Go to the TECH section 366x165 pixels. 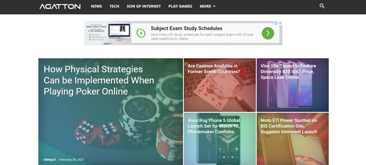(x=114, y=6)
